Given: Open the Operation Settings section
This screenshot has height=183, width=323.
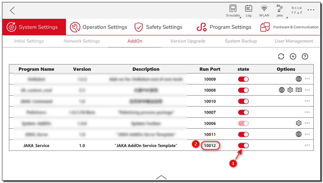Looking at the screenshot, I should click(x=98, y=27).
